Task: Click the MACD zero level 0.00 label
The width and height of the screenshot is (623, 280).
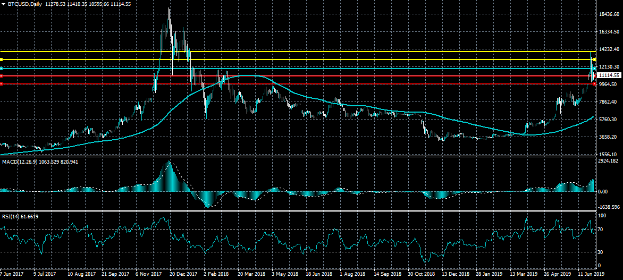Action: (x=604, y=191)
